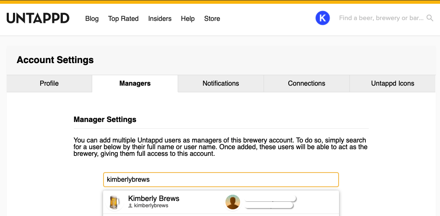Switch to the Profile tab
440x216 pixels.
[x=49, y=84]
